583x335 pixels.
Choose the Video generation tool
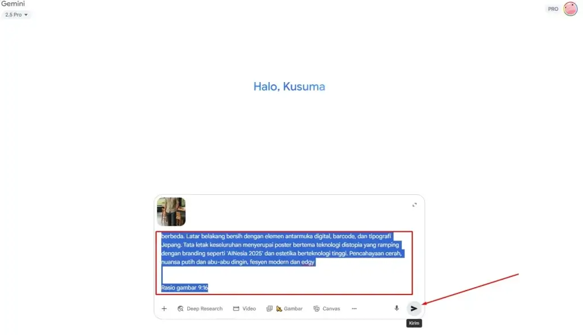click(x=245, y=309)
